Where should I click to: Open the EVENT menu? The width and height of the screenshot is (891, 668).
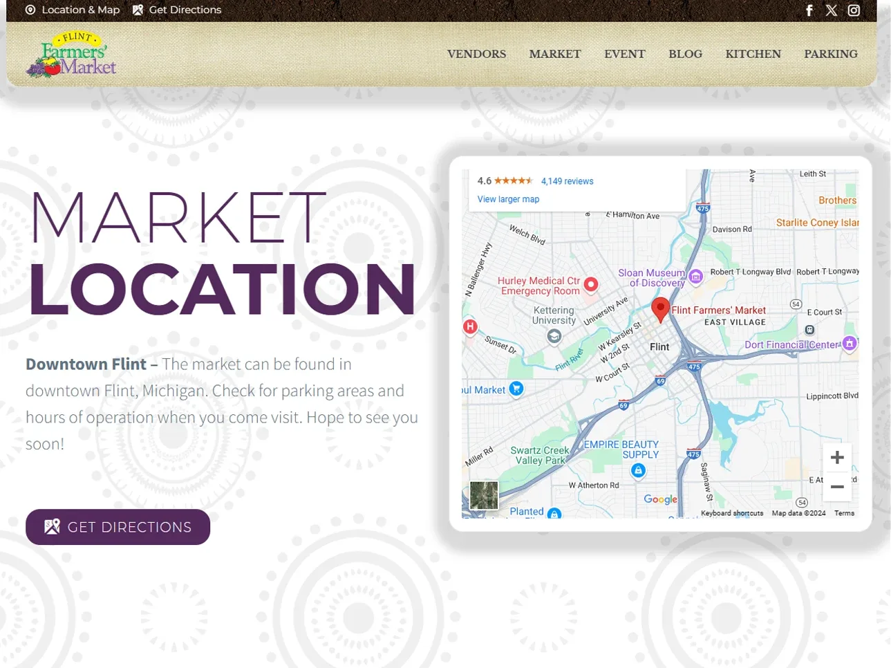coord(625,54)
